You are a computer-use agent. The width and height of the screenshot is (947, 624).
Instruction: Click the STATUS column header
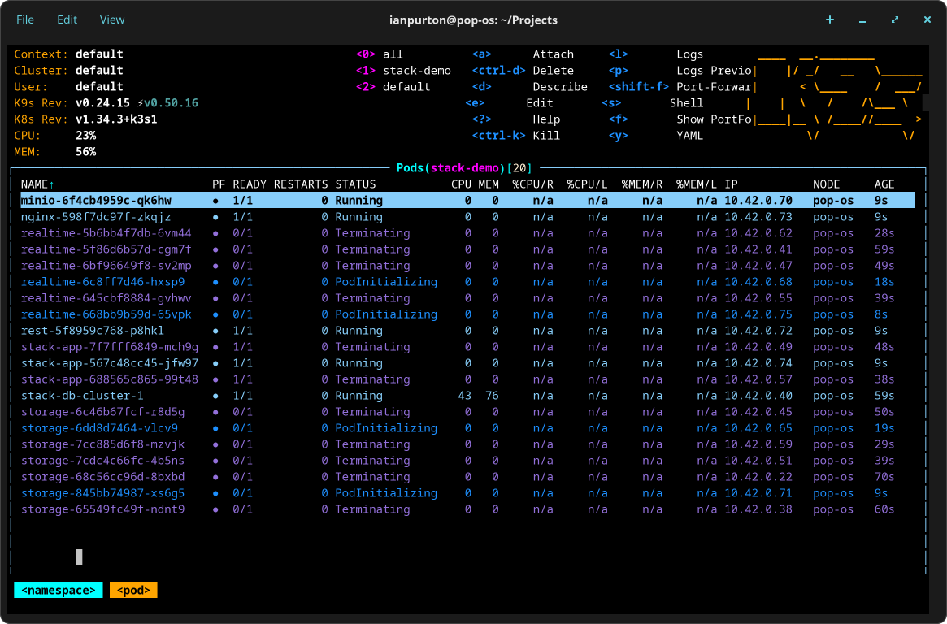(x=355, y=184)
